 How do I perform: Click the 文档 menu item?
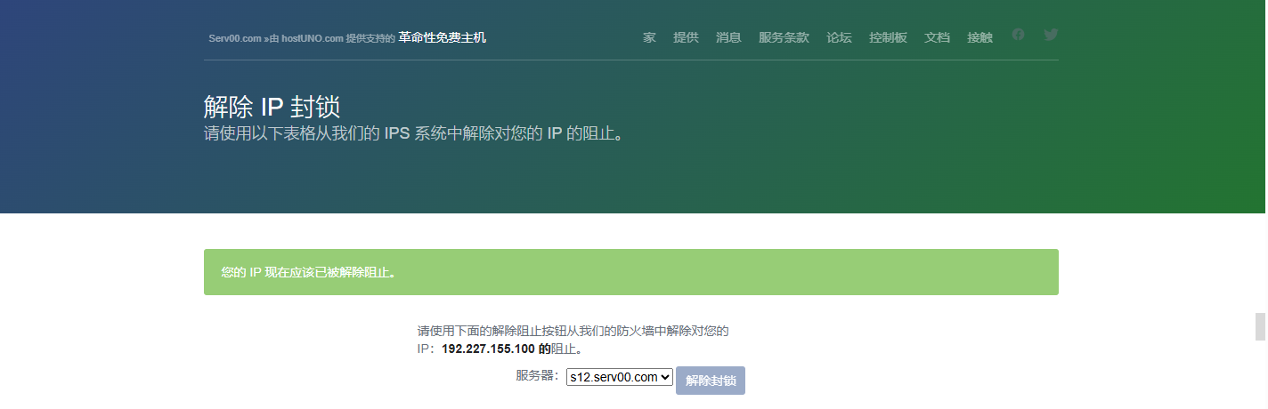coord(937,37)
